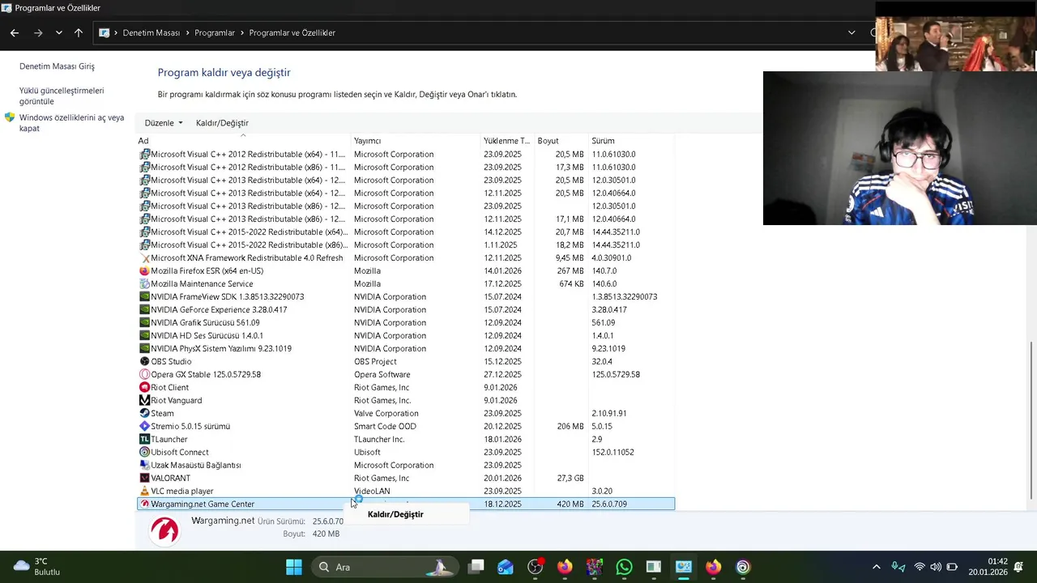Open WhatsApp from the taskbar
The width and height of the screenshot is (1037, 583).
click(x=624, y=567)
